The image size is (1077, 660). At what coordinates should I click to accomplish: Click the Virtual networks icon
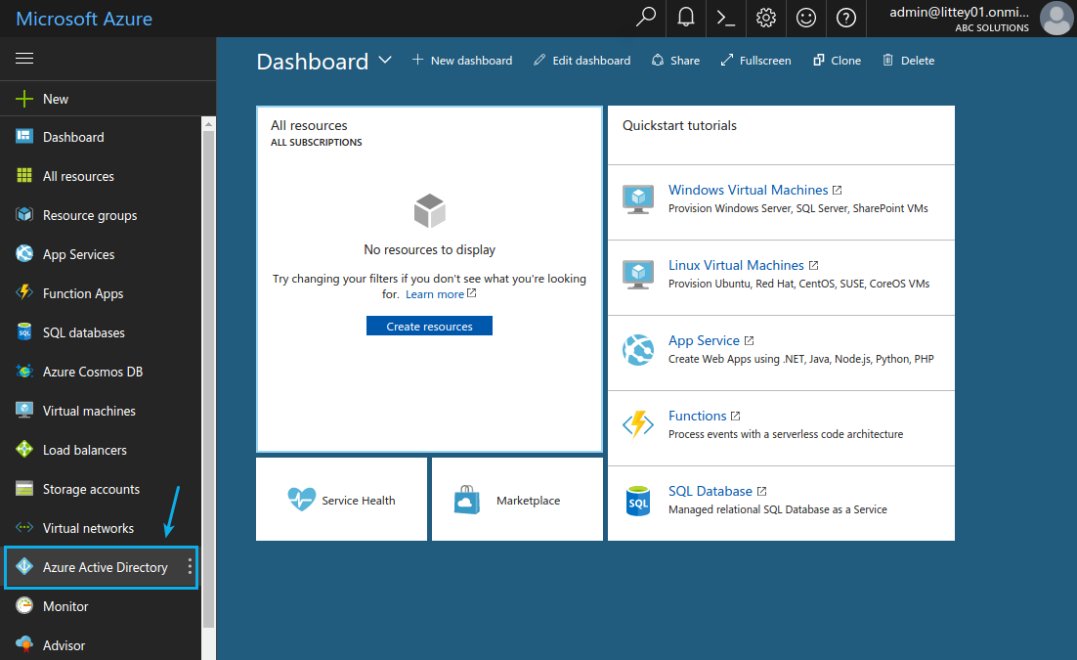24,527
